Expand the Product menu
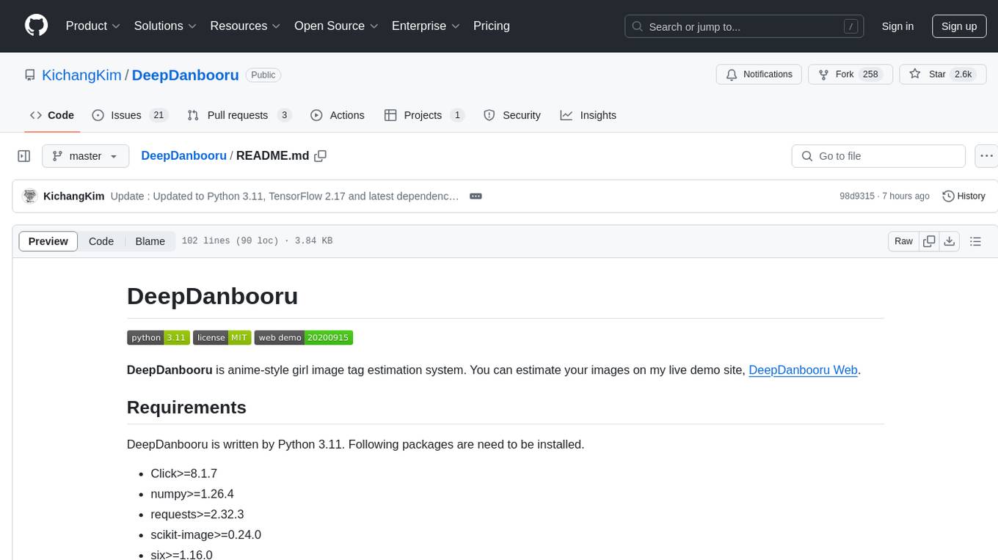This screenshot has height=560, width=998. 93,26
